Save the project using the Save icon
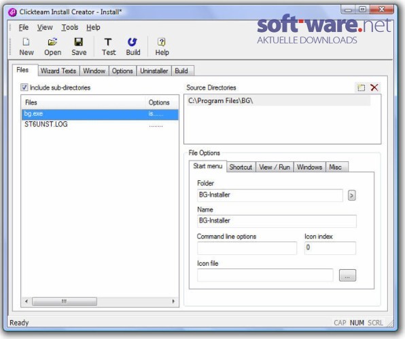Image resolution: width=405 pixels, height=339 pixels. [x=79, y=47]
